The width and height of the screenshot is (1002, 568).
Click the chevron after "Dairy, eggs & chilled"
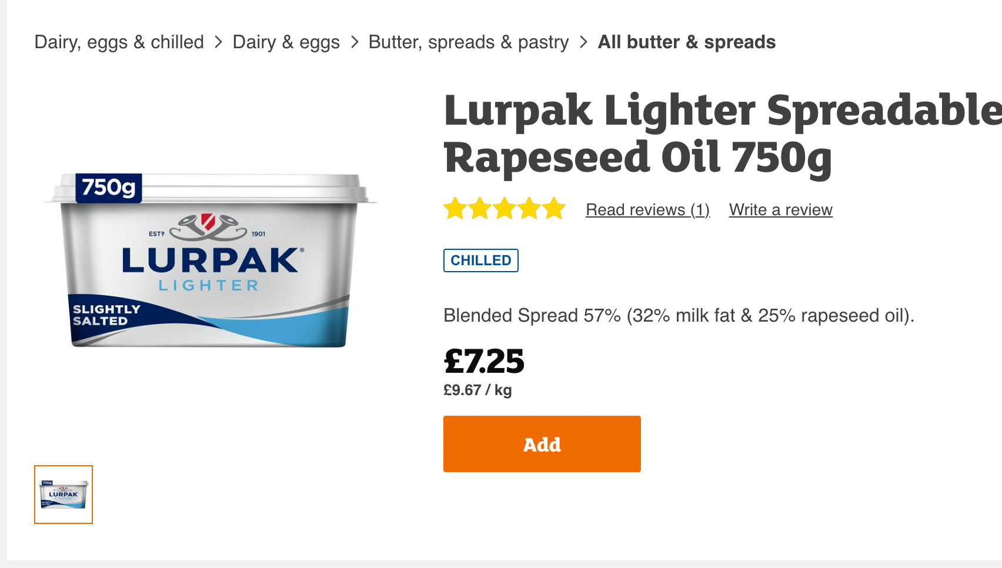tap(219, 42)
